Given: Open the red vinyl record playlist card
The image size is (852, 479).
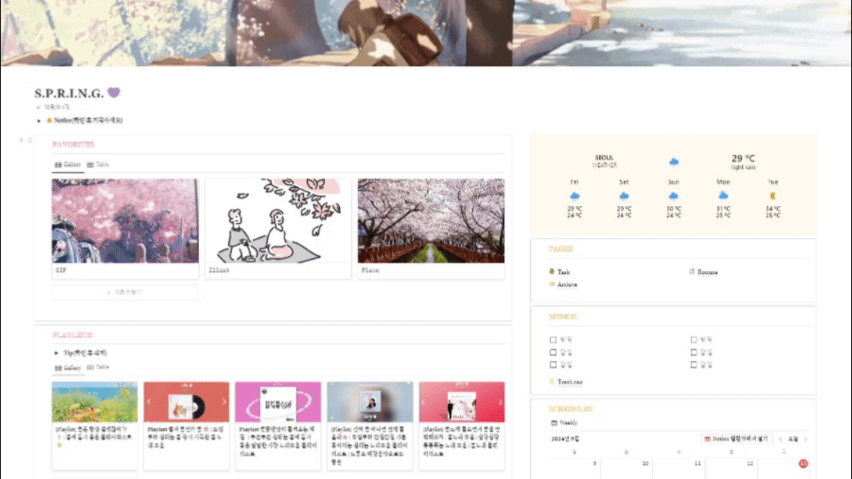Looking at the screenshot, I should pyautogui.click(x=186, y=425).
